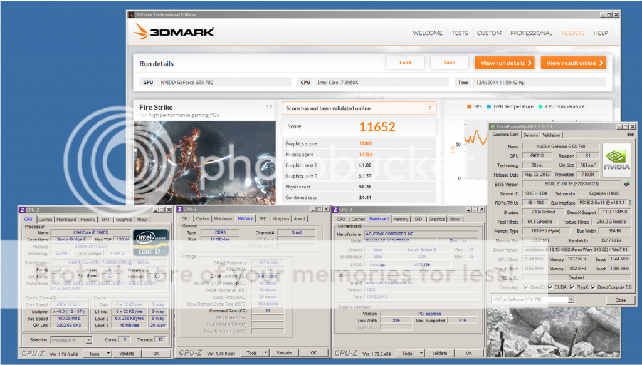
Task: Click the question mark beside score validation message
Action: pyautogui.click(x=430, y=108)
